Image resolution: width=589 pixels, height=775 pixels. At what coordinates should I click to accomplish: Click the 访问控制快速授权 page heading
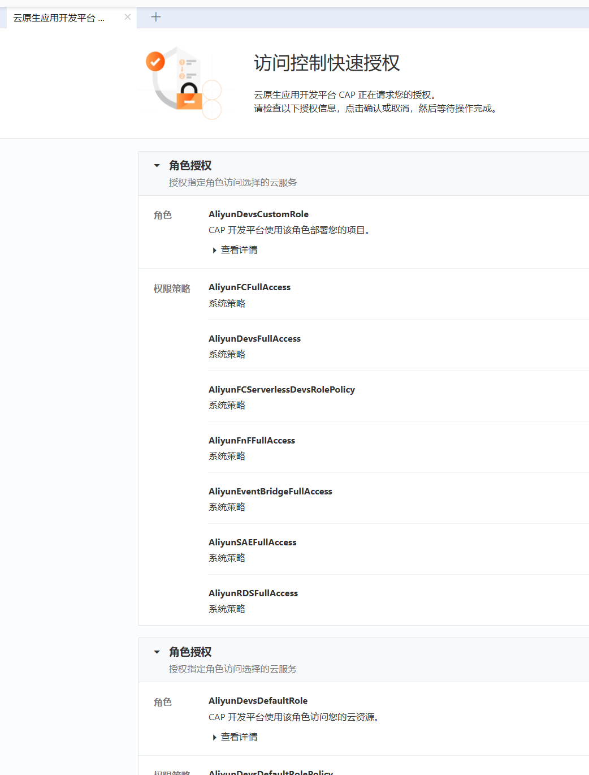[x=327, y=63]
